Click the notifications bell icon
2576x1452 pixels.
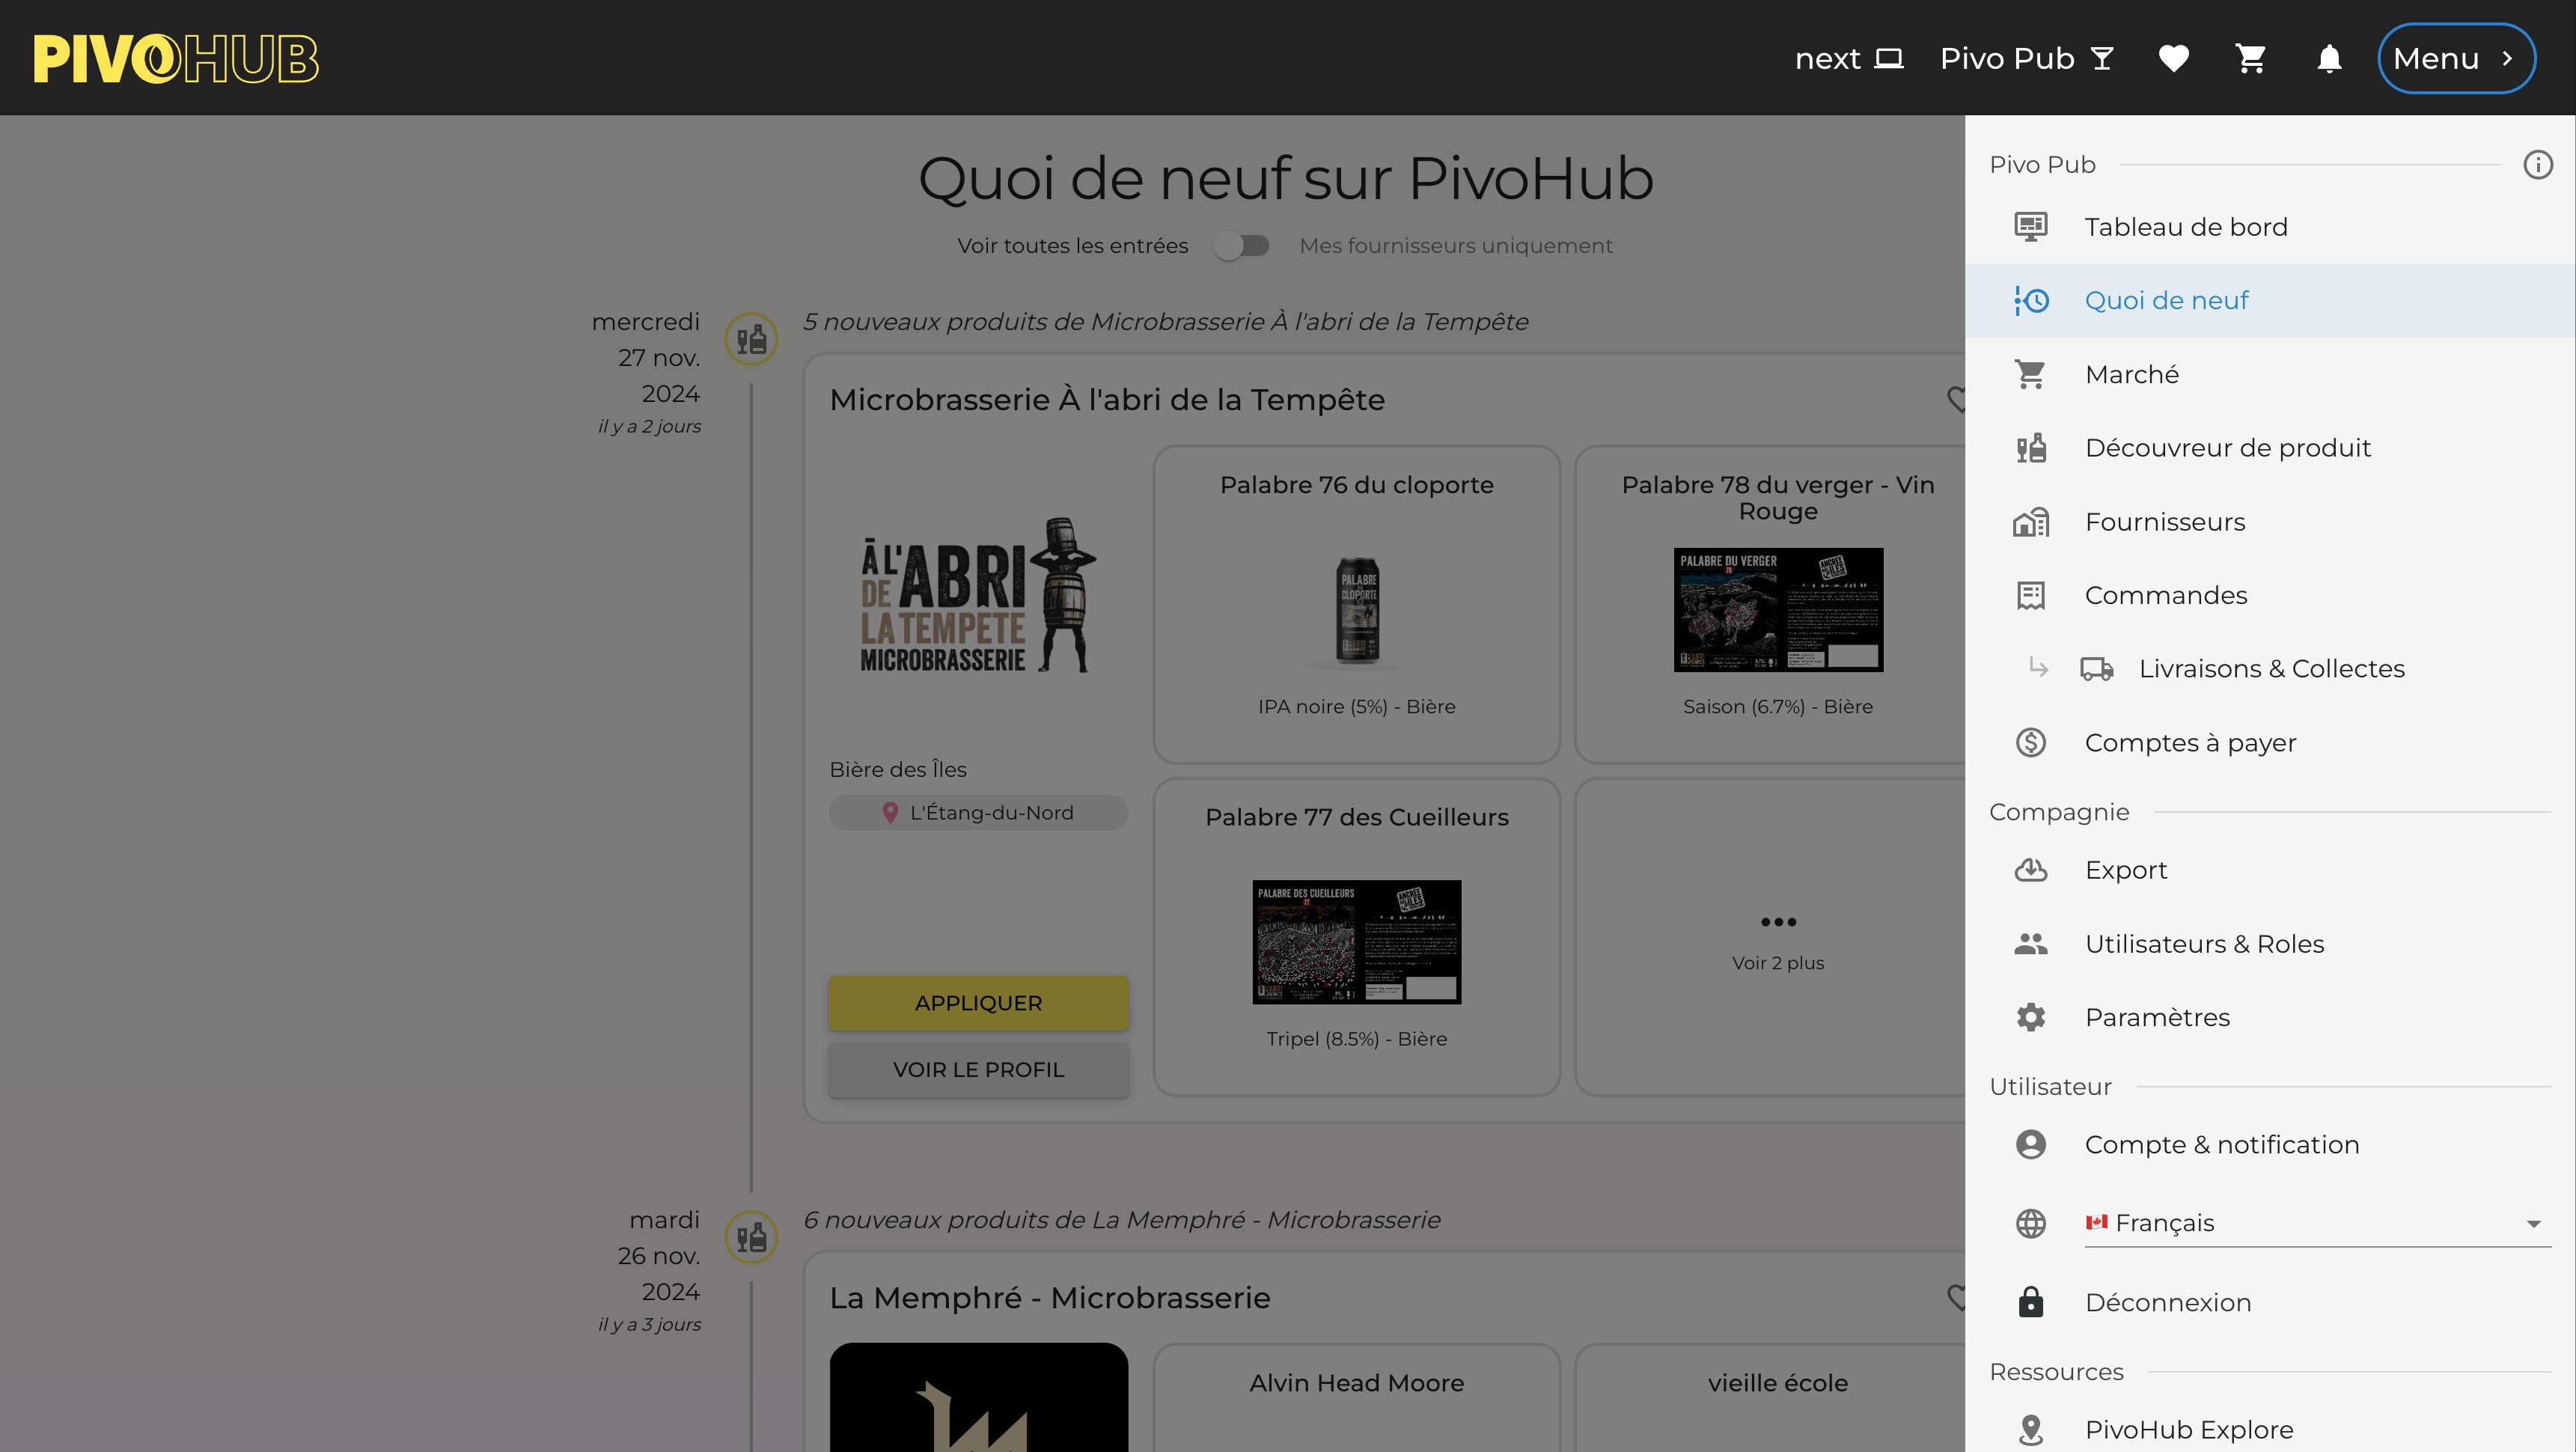[2329, 58]
